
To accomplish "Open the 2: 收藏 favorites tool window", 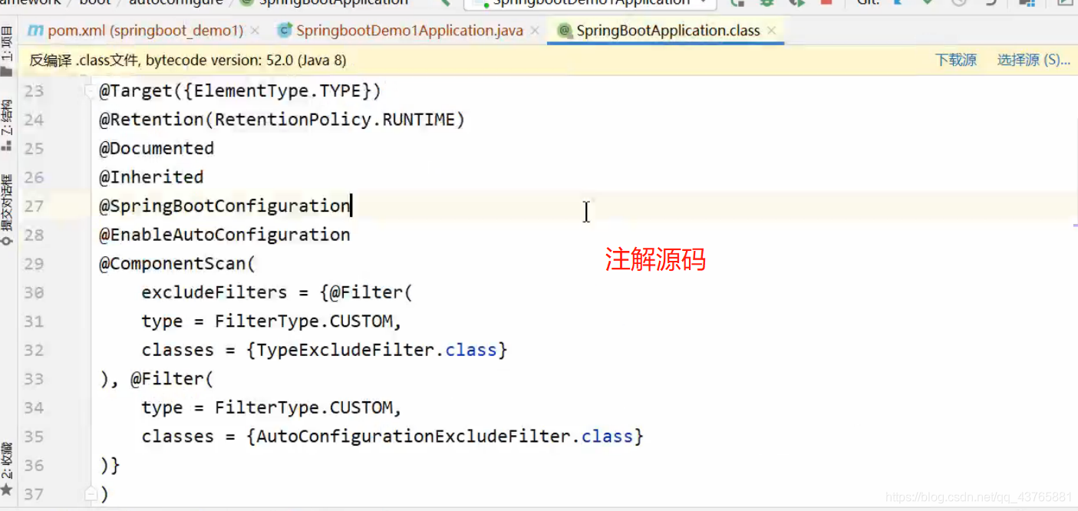I will [7, 468].
